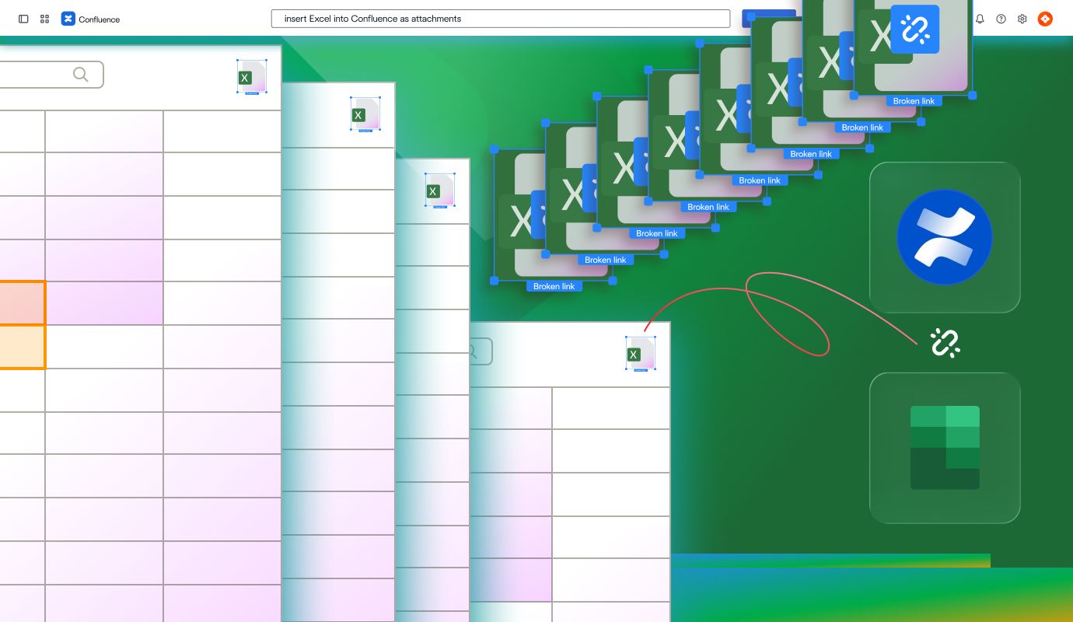1073x622 pixels.
Task: Click the white broken-link chain icon
Action: 944,342
